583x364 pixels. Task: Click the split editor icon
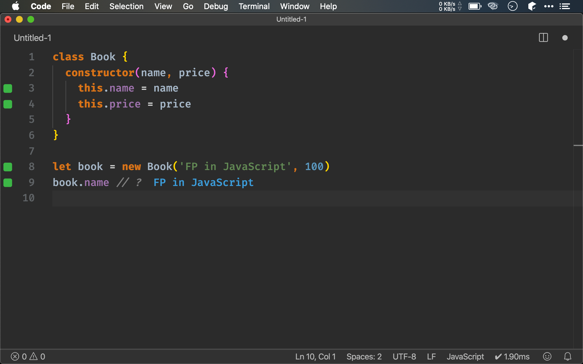click(x=543, y=38)
